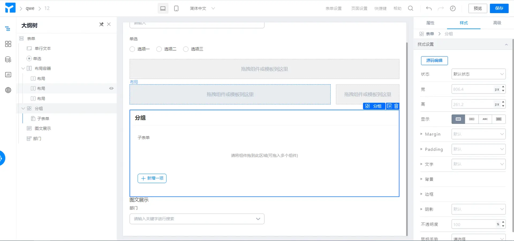Redo the last action
The image size is (514, 241).
pyautogui.click(x=441, y=8)
